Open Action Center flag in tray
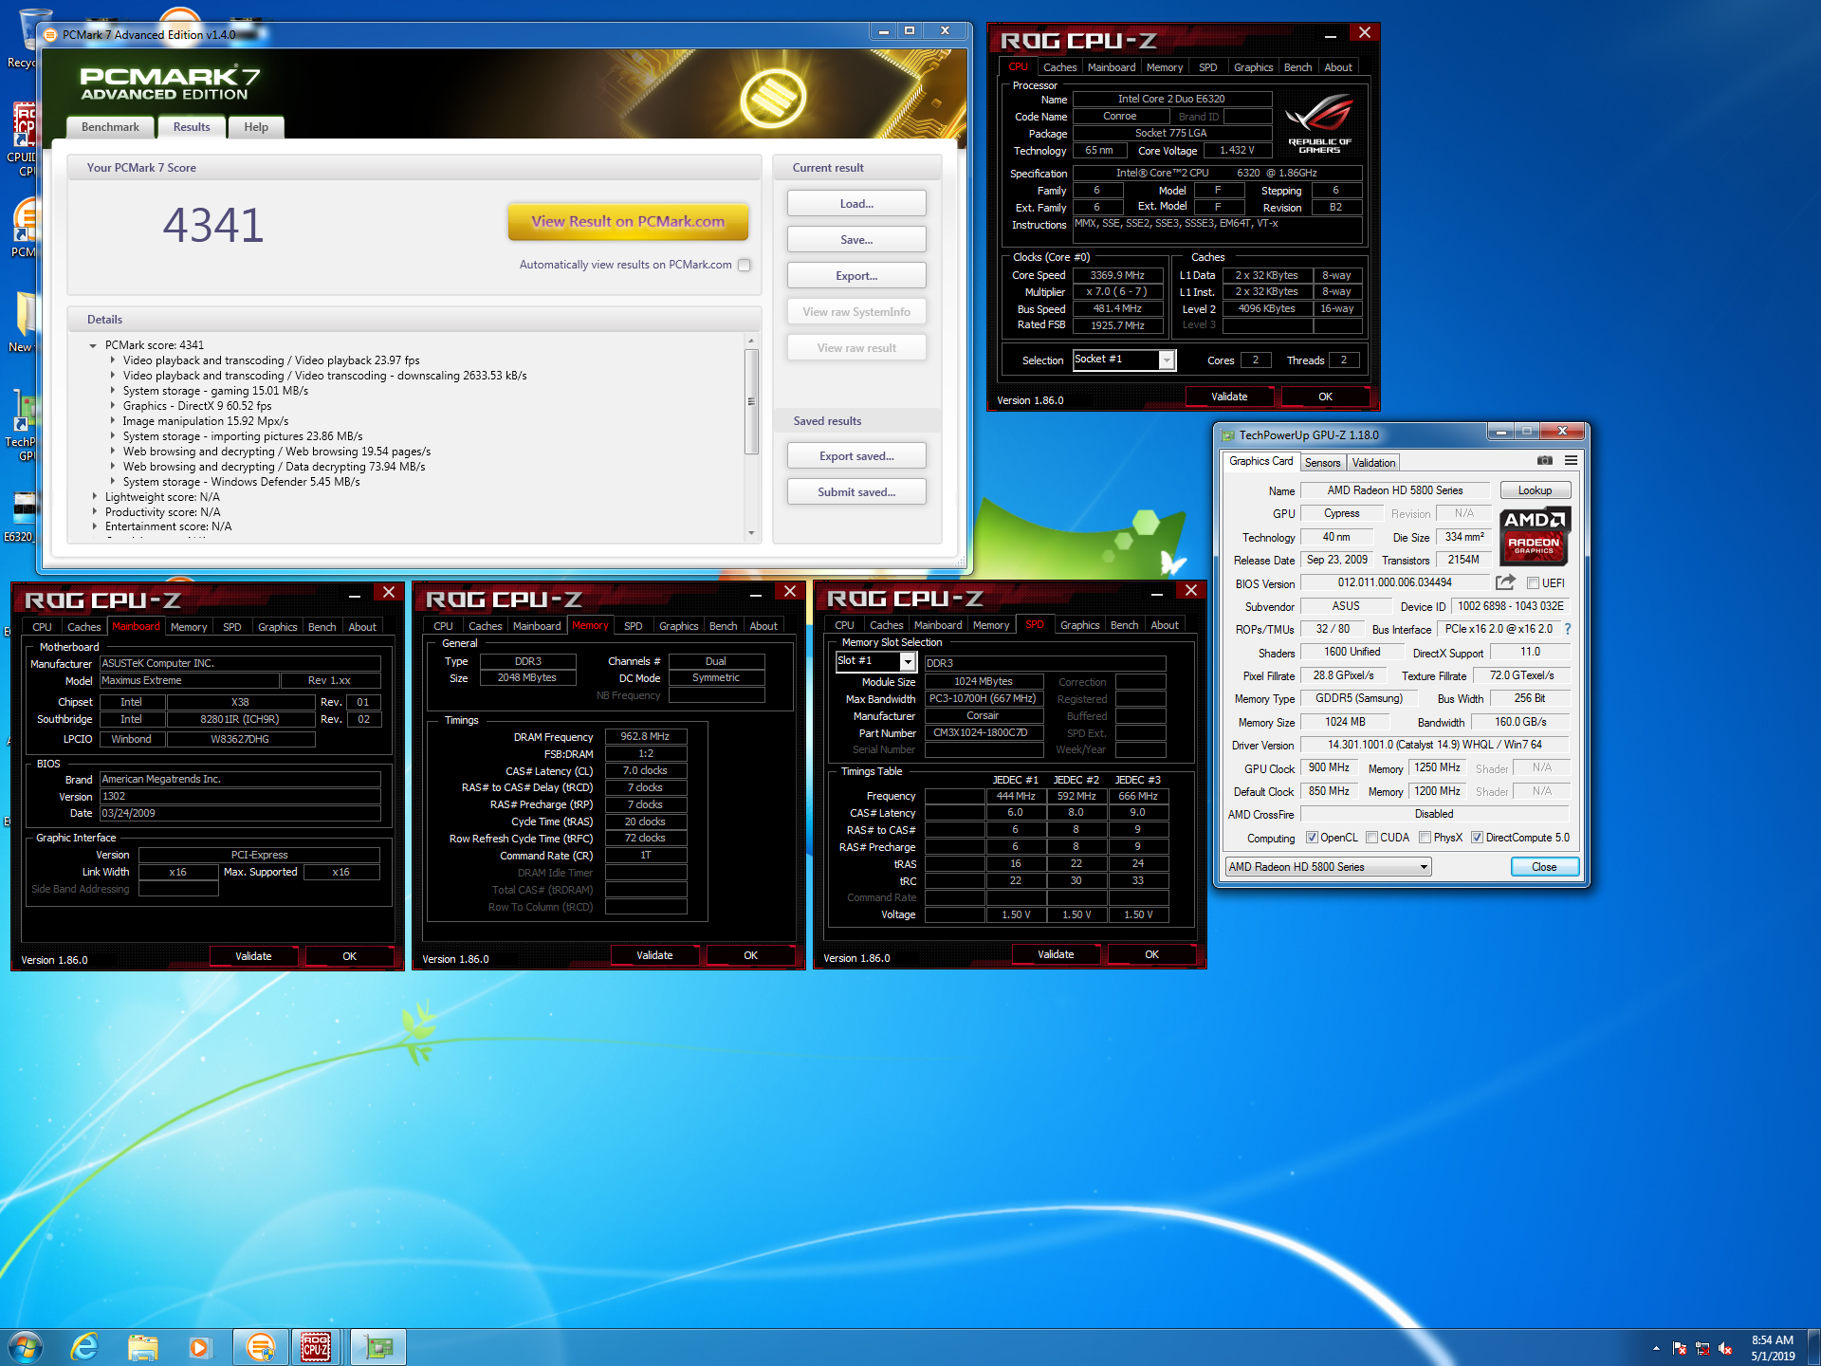The width and height of the screenshot is (1821, 1366). coord(1680,1348)
